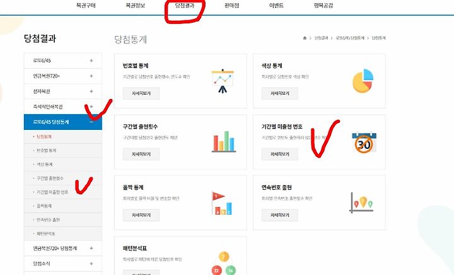The width and height of the screenshot is (454, 275).
Task: Collapse the 로또6/45 당첨통계 section
Action: click(91, 122)
